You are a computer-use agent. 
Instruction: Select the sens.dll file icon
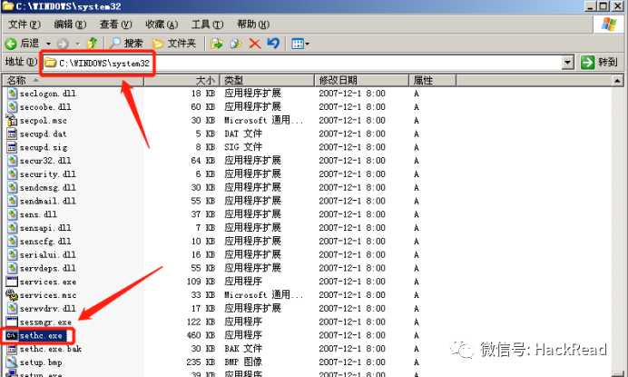[x=12, y=214]
